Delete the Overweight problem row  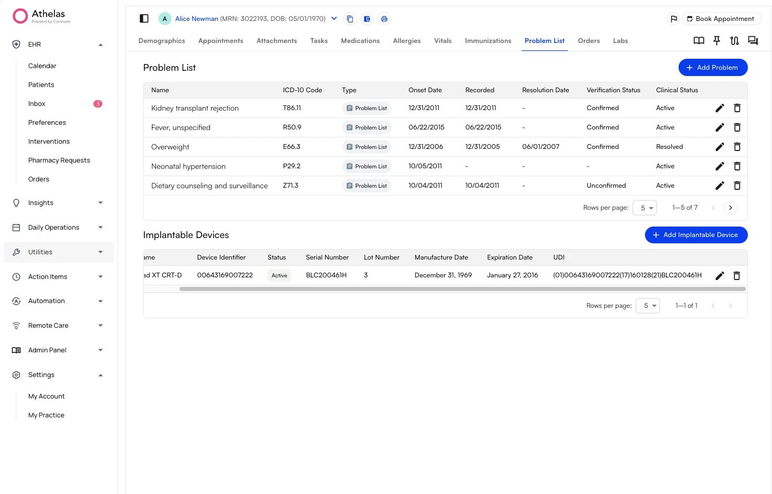point(737,147)
